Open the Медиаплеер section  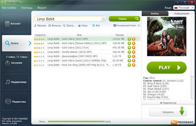16,82
